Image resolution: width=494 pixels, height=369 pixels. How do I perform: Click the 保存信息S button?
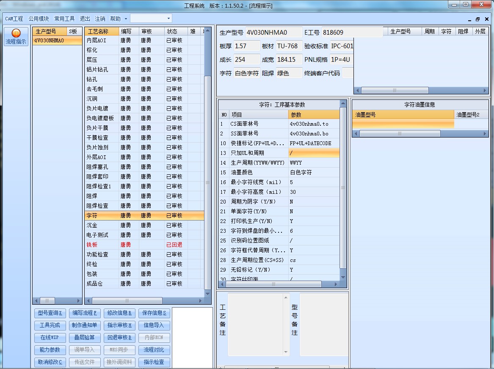pos(154,313)
